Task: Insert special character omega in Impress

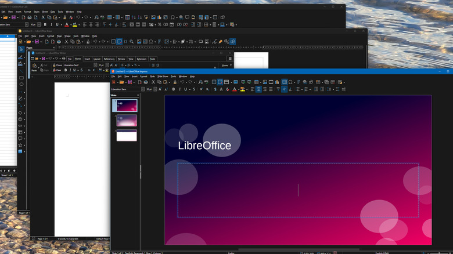Action: [290, 82]
